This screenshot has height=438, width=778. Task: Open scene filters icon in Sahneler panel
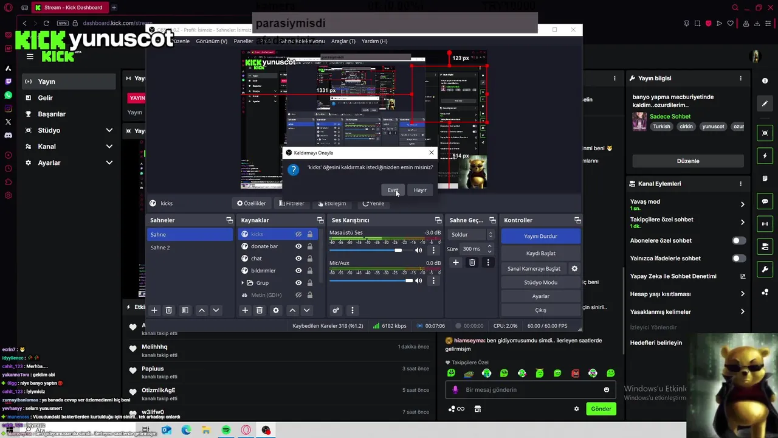tap(185, 310)
